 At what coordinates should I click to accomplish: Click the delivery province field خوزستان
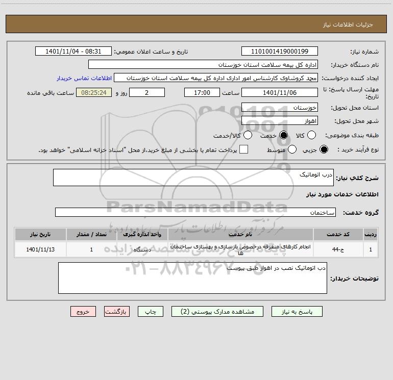tap(280, 108)
